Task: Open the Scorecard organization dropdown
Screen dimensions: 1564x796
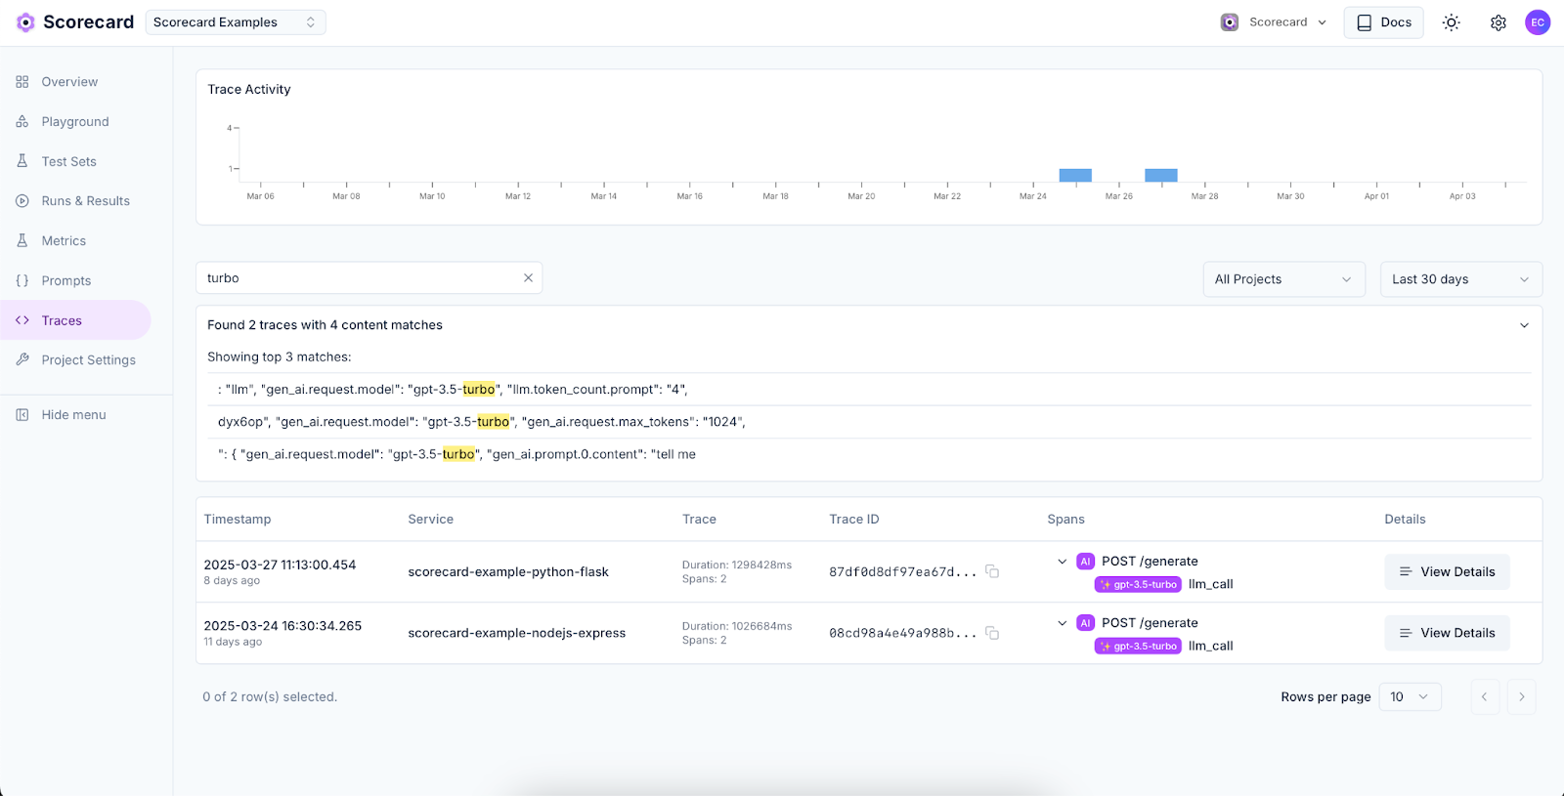Action: point(1275,22)
